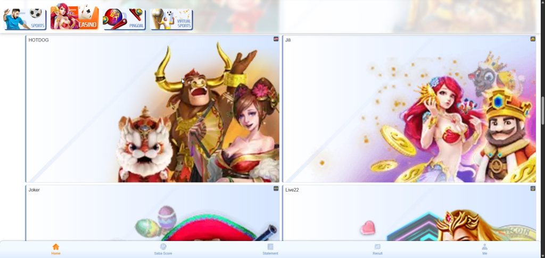Click the Jili title text label

click(288, 40)
